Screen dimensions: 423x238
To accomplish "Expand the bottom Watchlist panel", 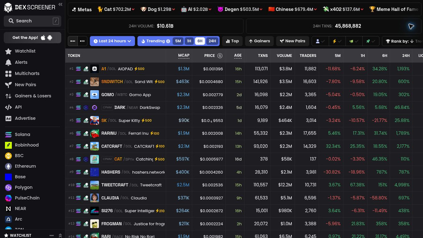I will (x=60, y=235).
